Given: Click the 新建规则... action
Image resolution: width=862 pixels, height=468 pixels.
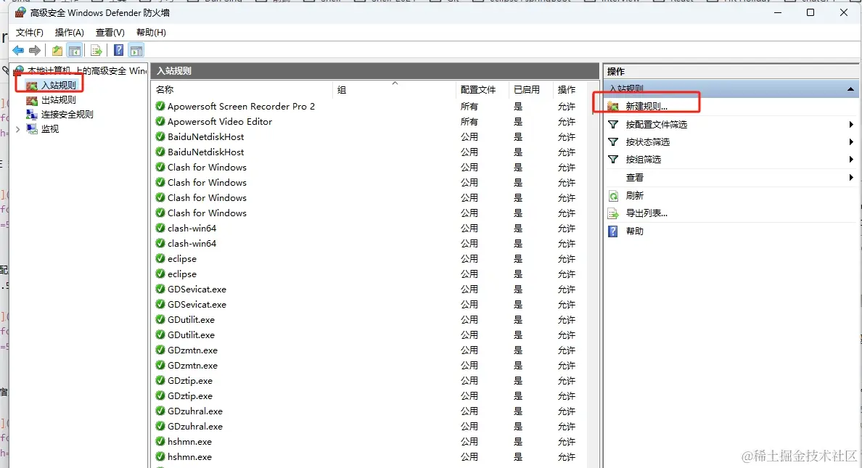Looking at the screenshot, I should (x=646, y=106).
